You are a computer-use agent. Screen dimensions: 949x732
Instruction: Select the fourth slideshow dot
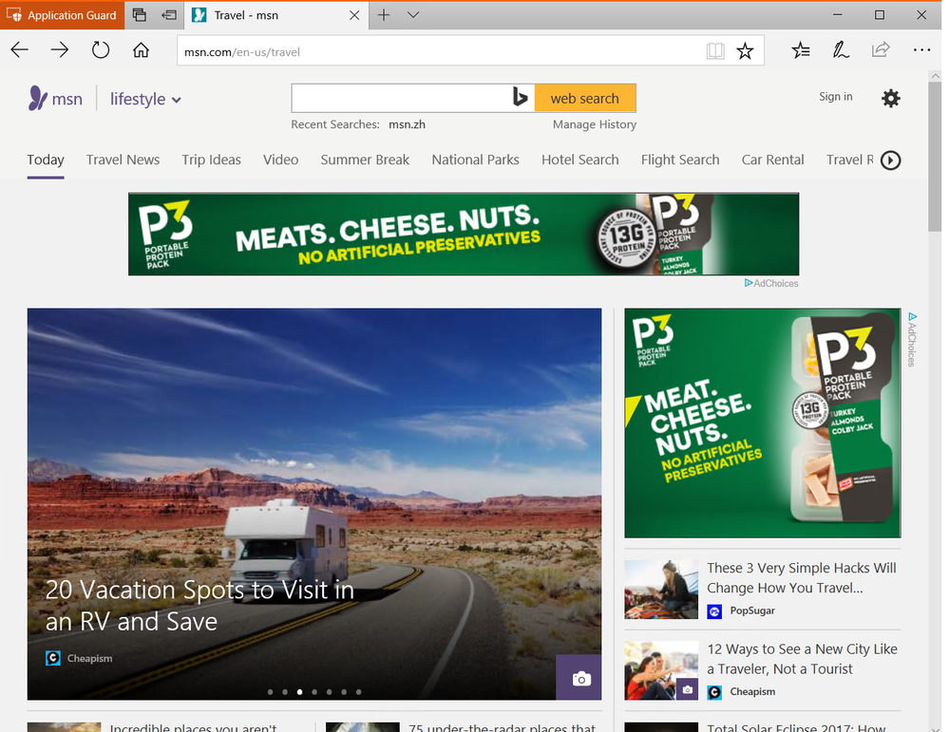click(x=314, y=692)
